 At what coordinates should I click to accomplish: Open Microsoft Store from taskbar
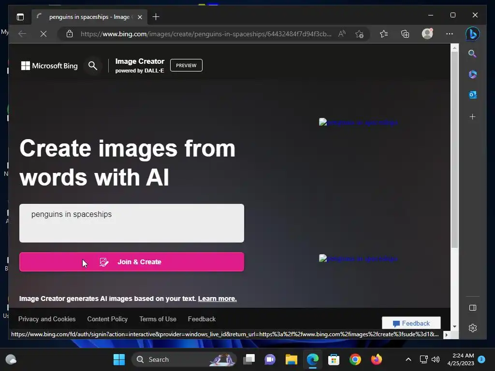click(334, 359)
